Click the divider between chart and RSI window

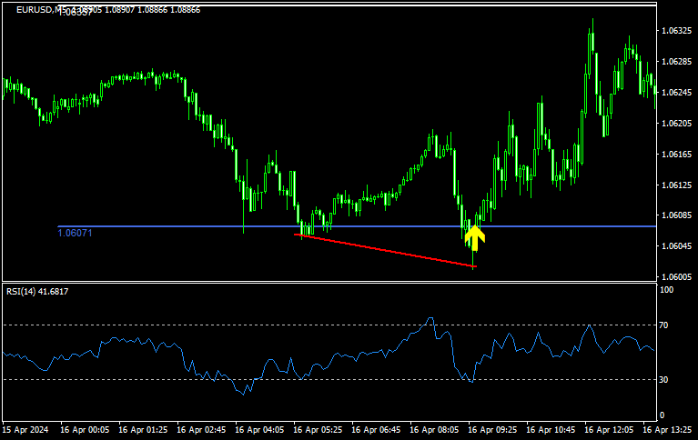[x=328, y=282]
